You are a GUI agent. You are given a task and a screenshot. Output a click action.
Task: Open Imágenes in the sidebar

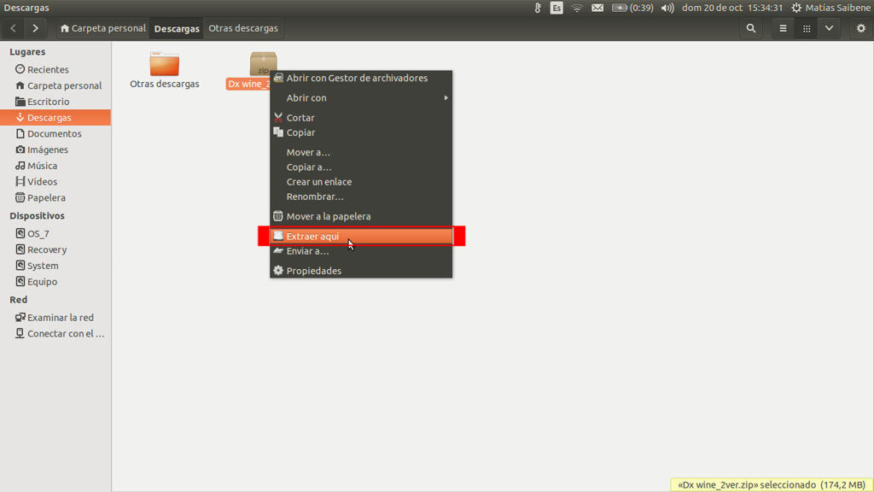coord(55,149)
